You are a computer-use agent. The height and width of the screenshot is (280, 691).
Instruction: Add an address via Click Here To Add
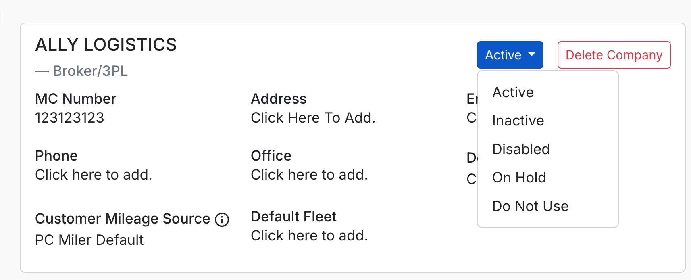(x=313, y=118)
